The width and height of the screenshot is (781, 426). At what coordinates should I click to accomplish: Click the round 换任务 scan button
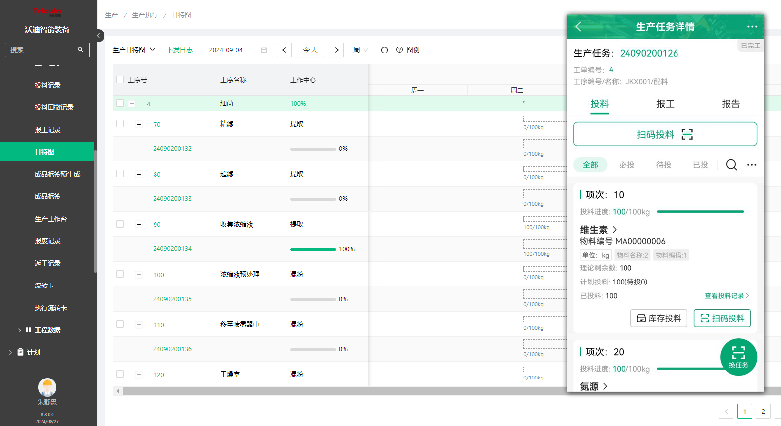pos(738,357)
